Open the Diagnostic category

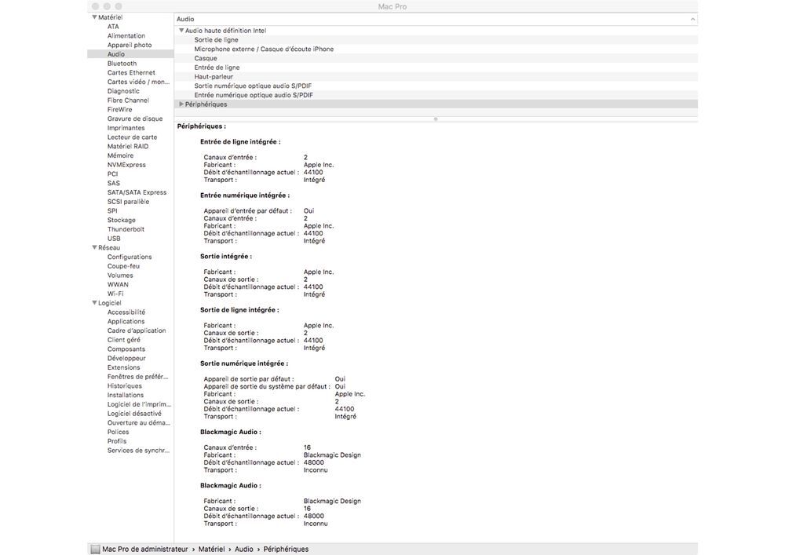pyautogui.click(x=123, y=91)
